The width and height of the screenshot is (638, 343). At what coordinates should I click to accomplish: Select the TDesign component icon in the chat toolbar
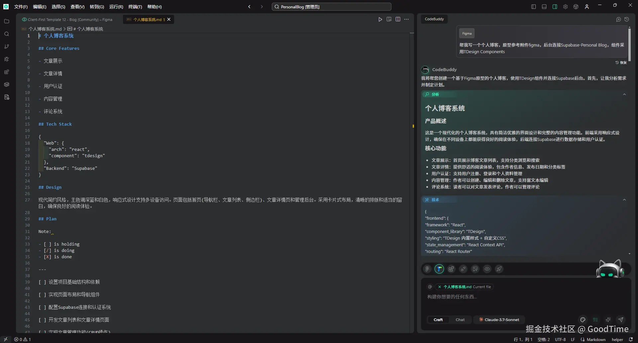point(439,269)
